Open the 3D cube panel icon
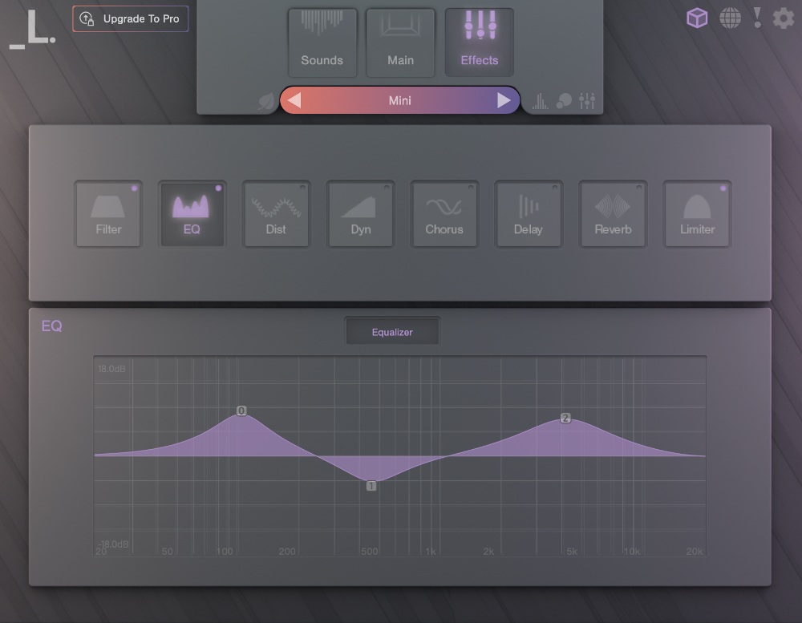This screenshot has height=623, width=802. (696, 18)
